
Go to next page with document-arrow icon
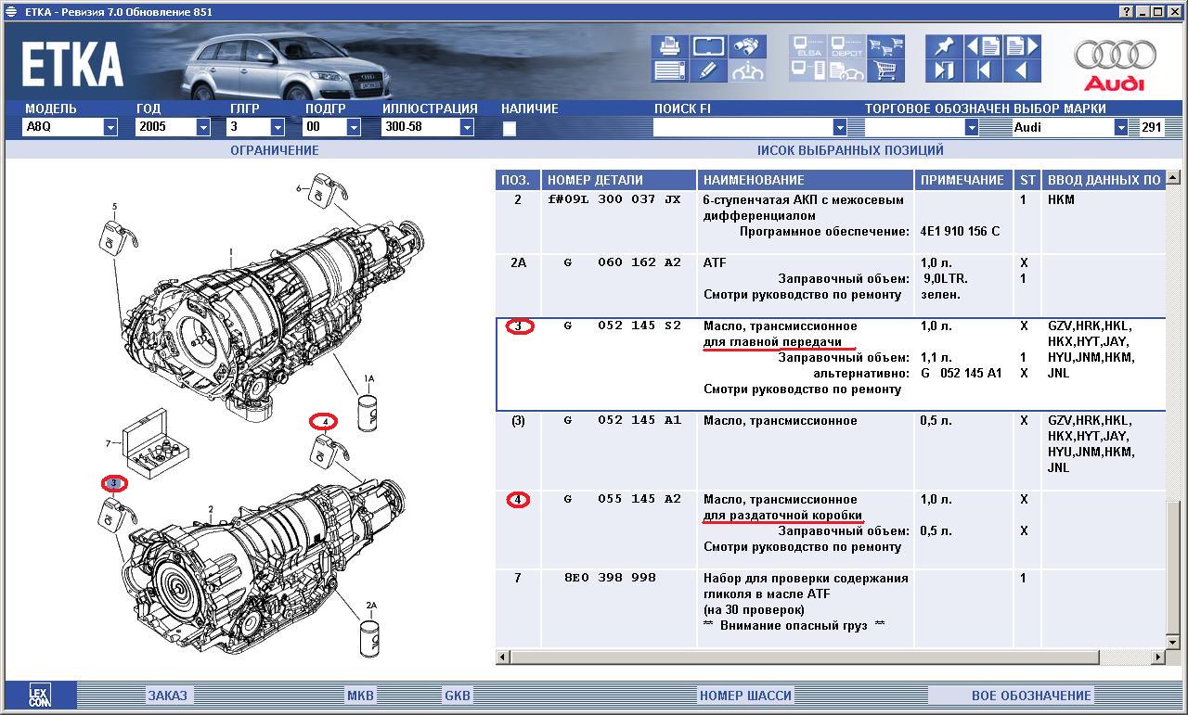pyautogui.click(x=1021, y=46)
